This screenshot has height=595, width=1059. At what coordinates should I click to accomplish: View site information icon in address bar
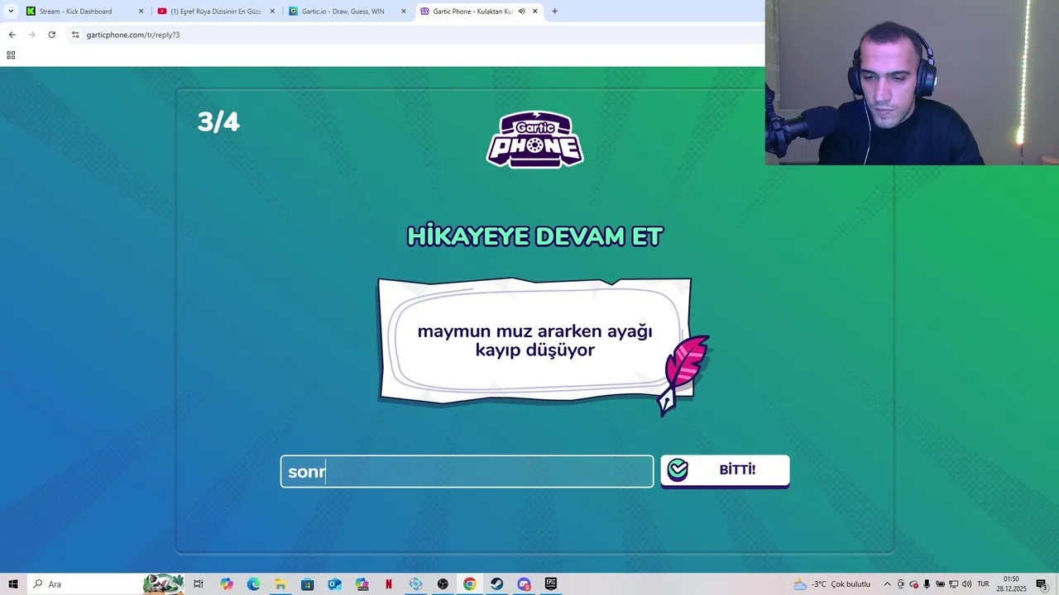click(x=75, y=35)
